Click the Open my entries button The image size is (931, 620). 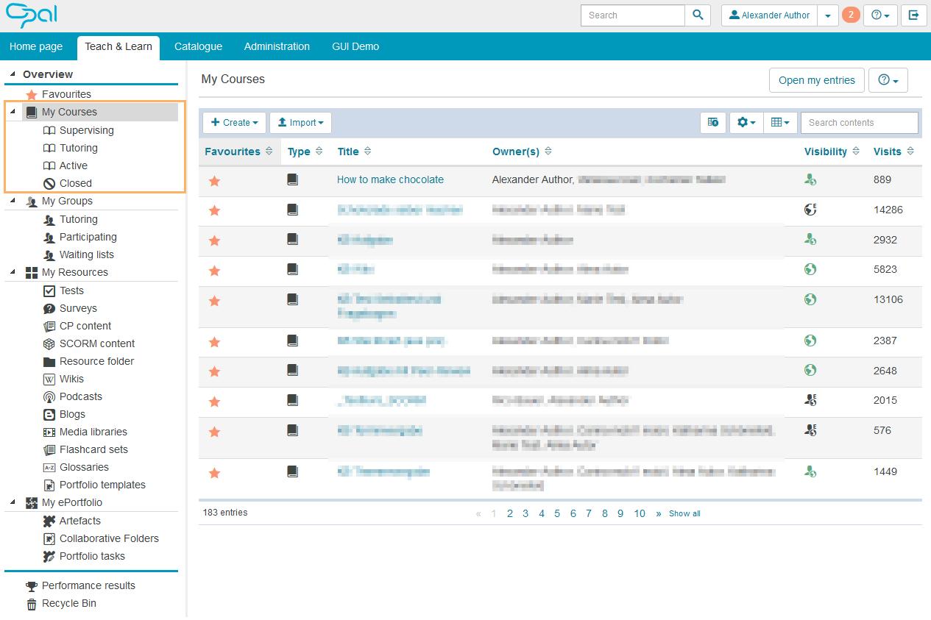click(x=816, y=80)
